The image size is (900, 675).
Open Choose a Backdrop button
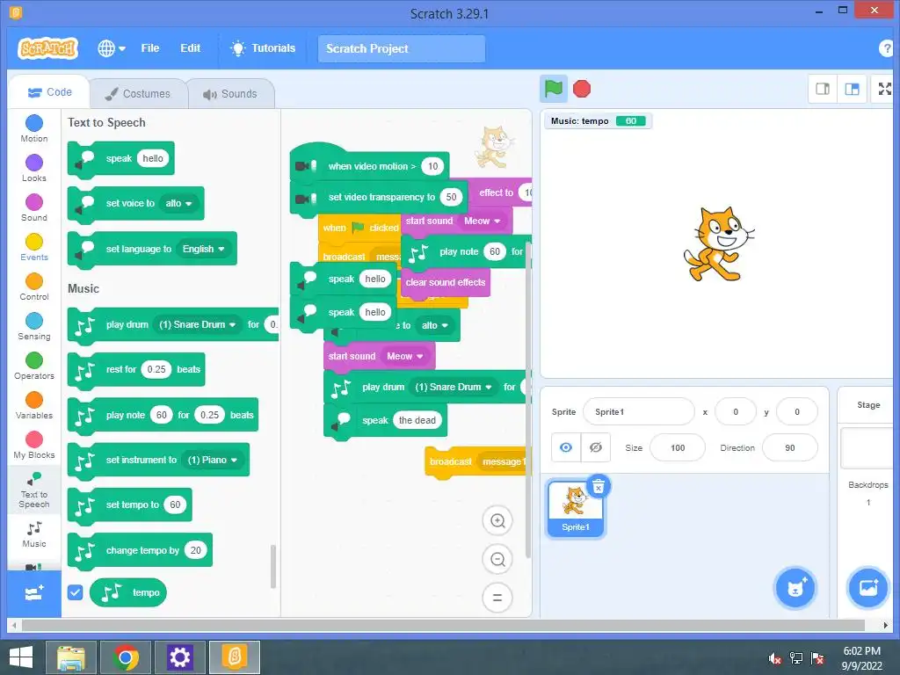coord(867,587)
